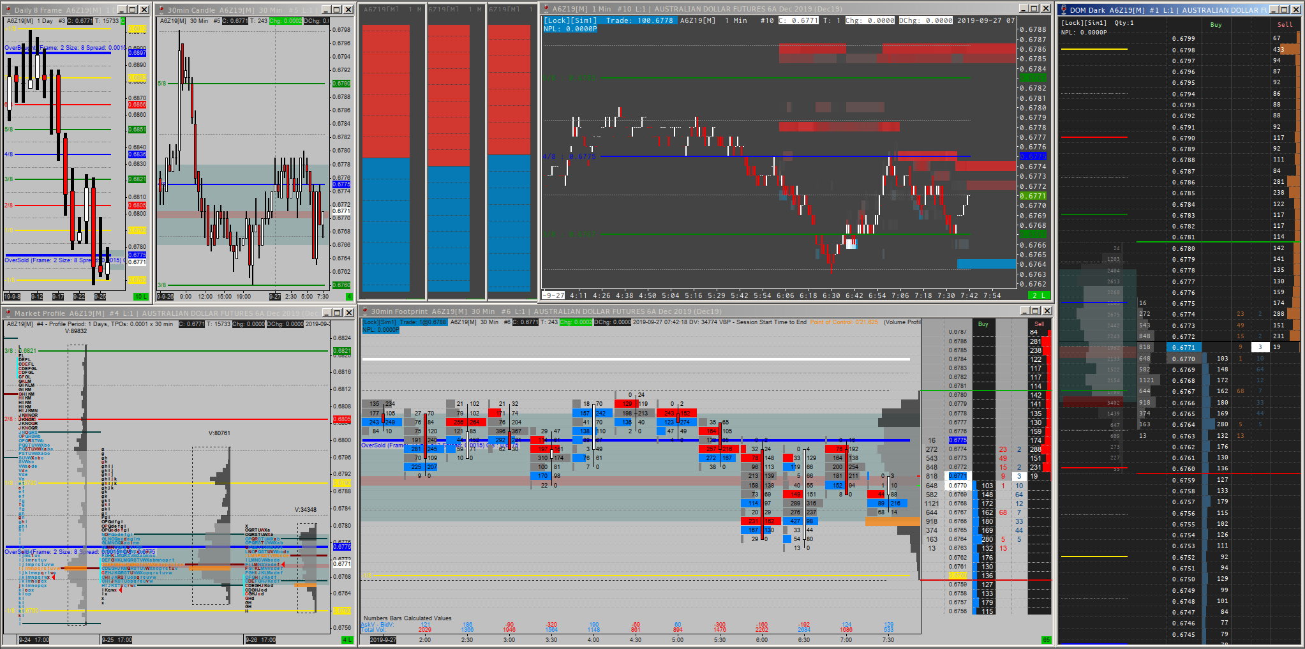This screenshot has height=649, width=1305.
Task: Click [Lock][Sim1] in the 1 Min chart header
Action: [x=570, y=20]
